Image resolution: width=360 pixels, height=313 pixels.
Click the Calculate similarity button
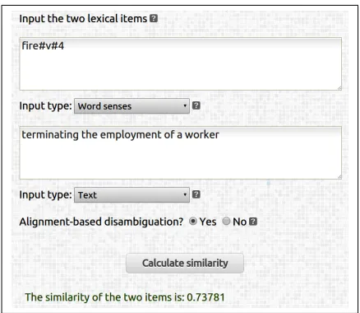pyautogui.click(x=185, y=263)
